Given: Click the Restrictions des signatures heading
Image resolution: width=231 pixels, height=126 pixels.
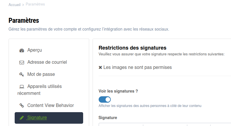Looking at the screenshot, I should click(132, 48).
